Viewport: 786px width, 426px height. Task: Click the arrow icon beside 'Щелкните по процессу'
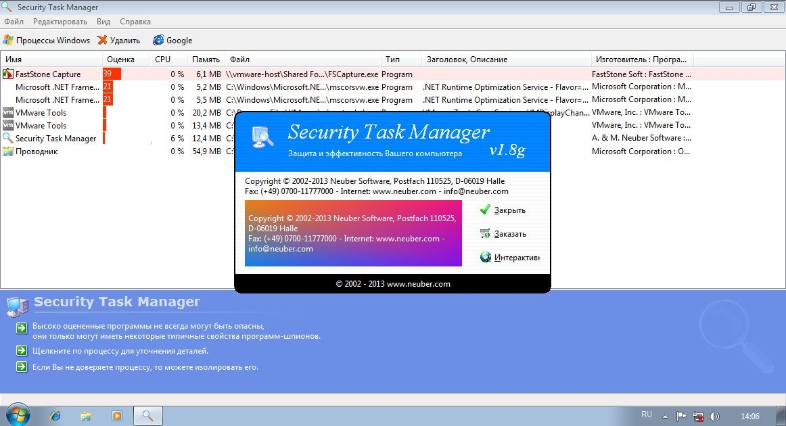pyautogui.click(x=22, y=350)
